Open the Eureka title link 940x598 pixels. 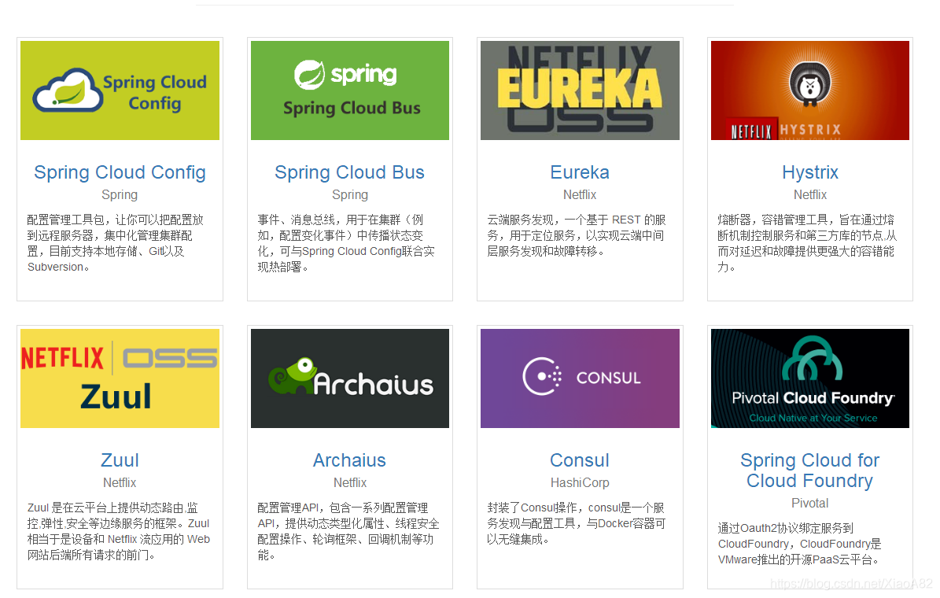tap(580, 173)
